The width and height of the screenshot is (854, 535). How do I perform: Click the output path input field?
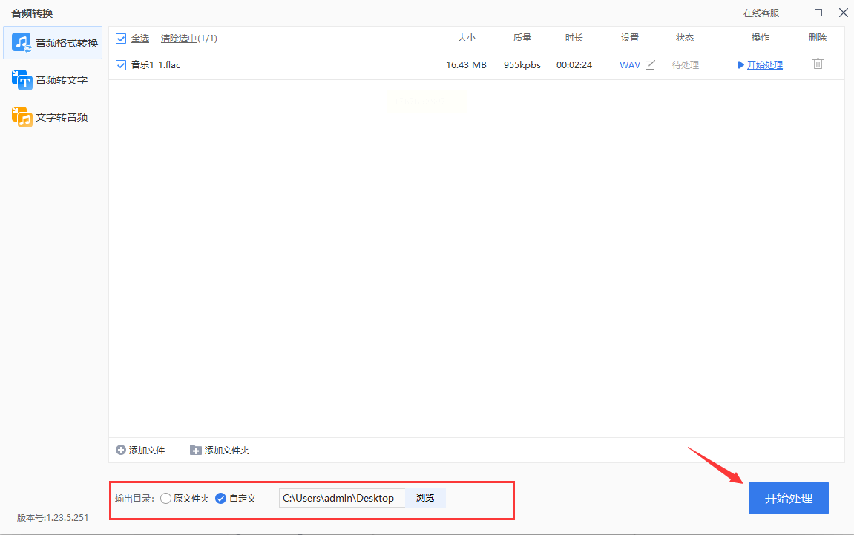(x=342, y=498)
